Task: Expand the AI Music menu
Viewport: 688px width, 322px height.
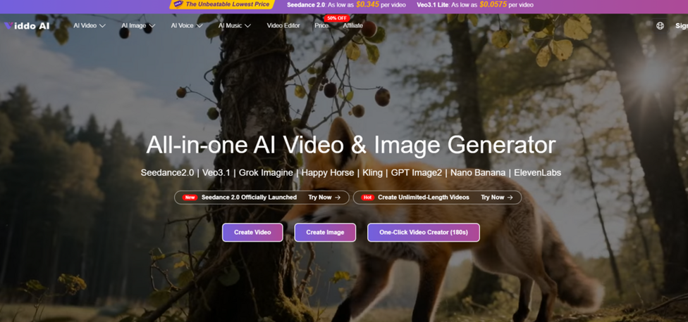Action: click(x=234, y=26)
